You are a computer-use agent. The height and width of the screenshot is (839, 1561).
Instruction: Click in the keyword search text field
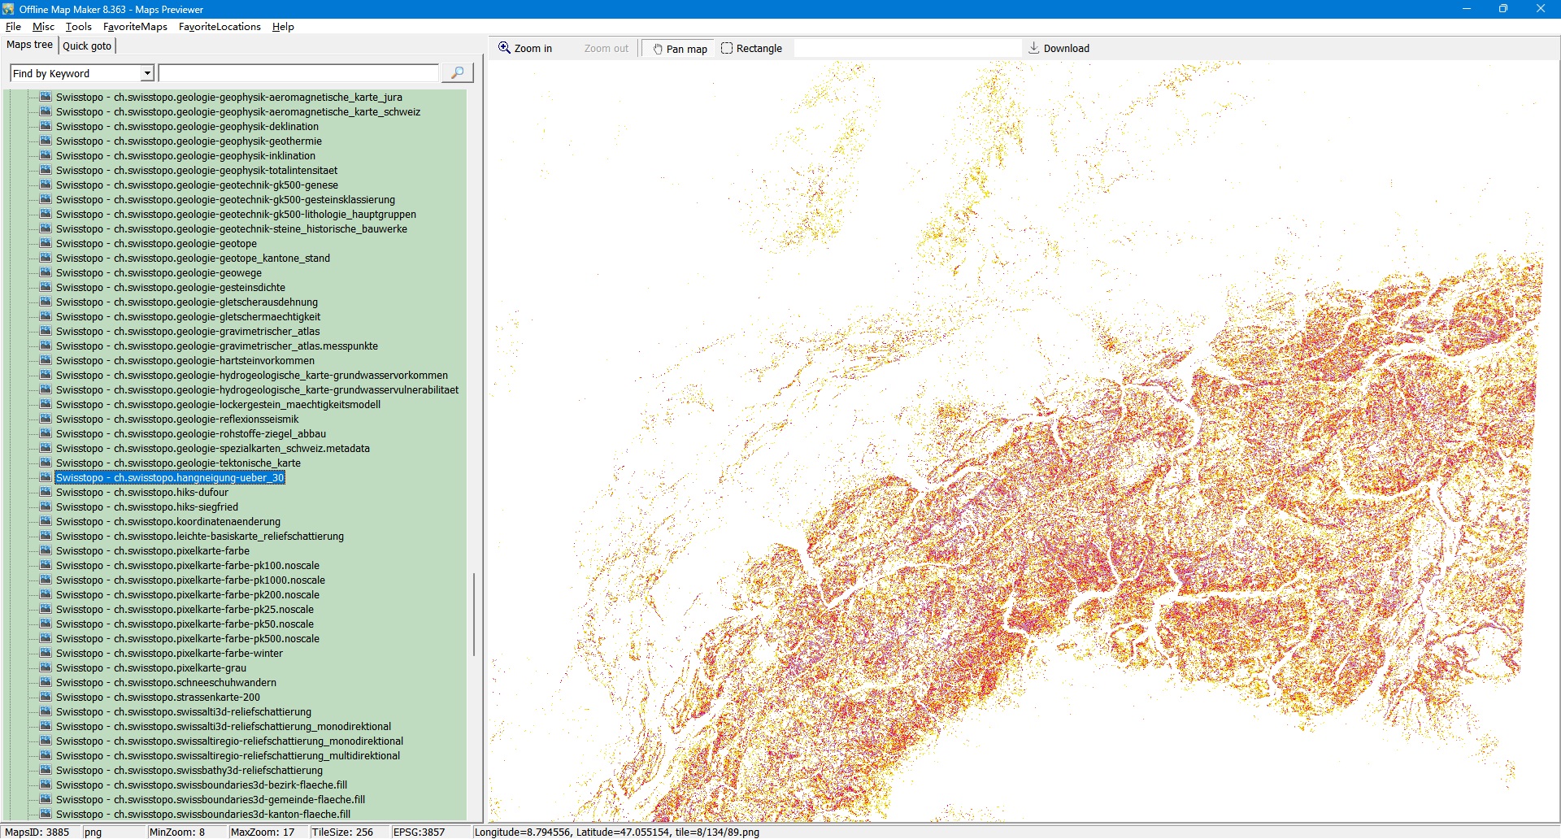tap(298, 73)
